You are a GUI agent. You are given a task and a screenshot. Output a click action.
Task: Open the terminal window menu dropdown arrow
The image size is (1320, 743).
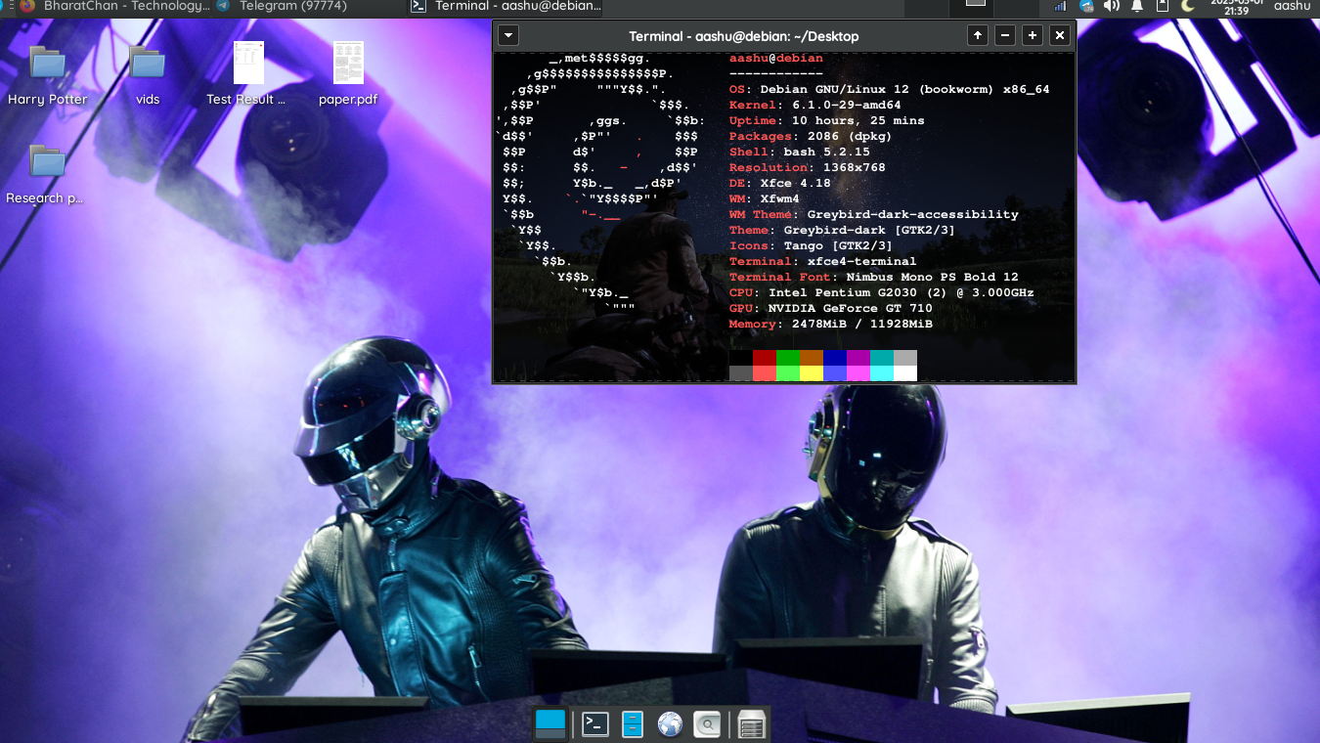click(507, 36)
